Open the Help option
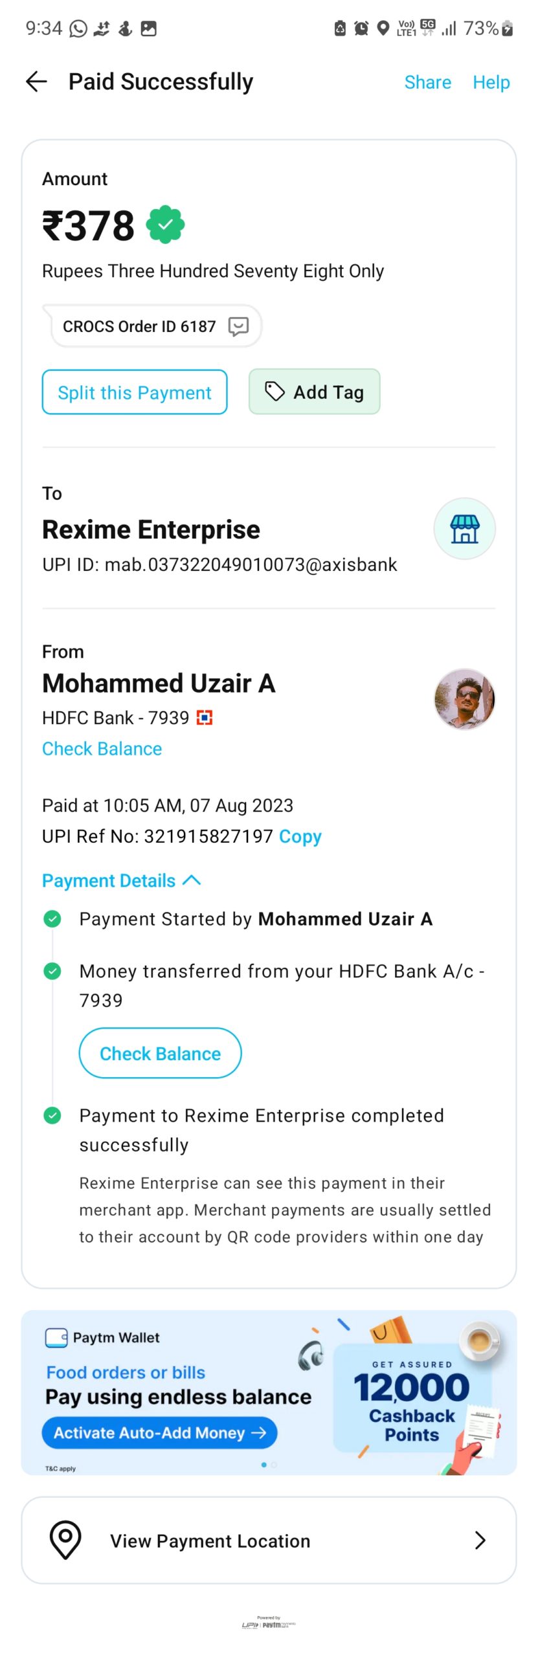 [491, 82]
